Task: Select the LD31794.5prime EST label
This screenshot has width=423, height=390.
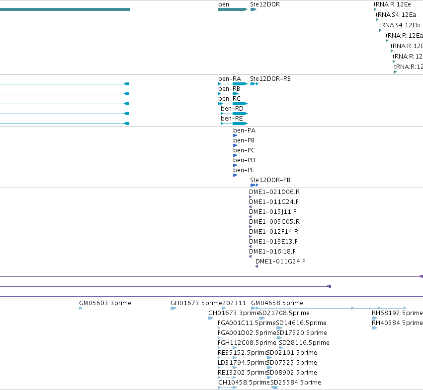Action: click(242, 363)
